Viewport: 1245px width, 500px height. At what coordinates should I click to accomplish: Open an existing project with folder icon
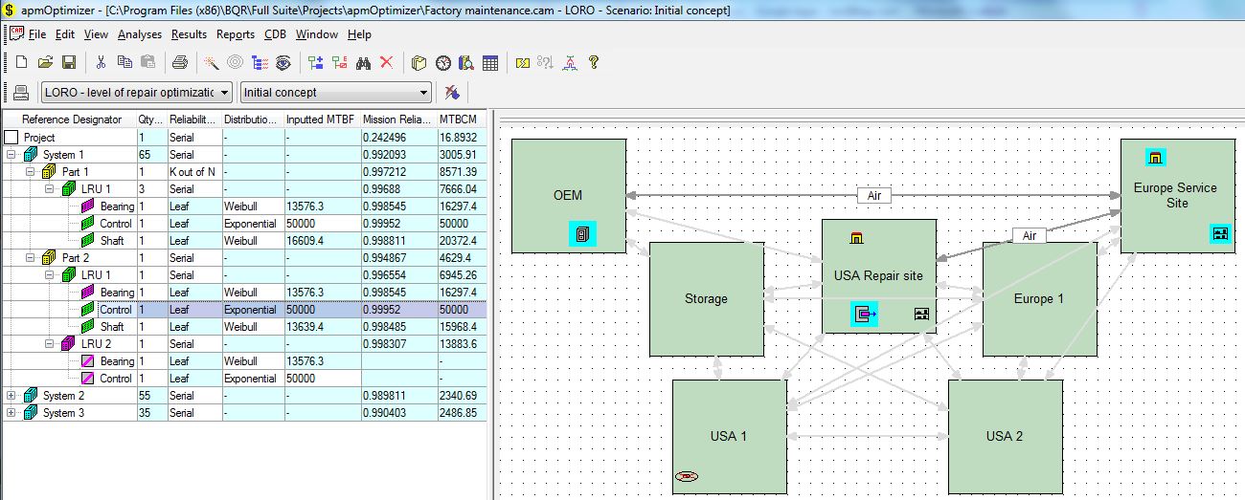tap(45, 62)
